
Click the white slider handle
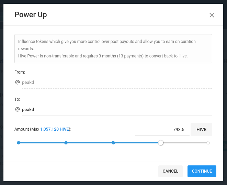161,143
